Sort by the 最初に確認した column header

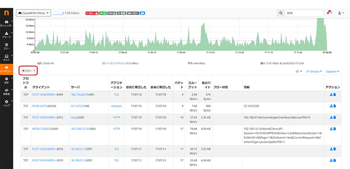[136, 87]
